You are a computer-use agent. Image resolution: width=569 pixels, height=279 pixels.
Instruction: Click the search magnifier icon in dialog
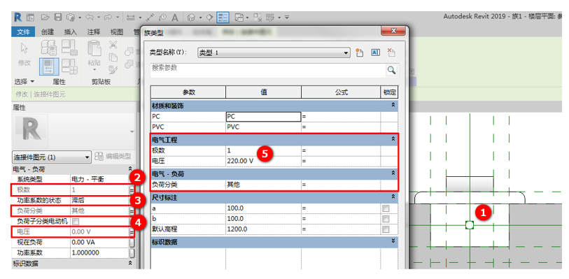(391, 70)
